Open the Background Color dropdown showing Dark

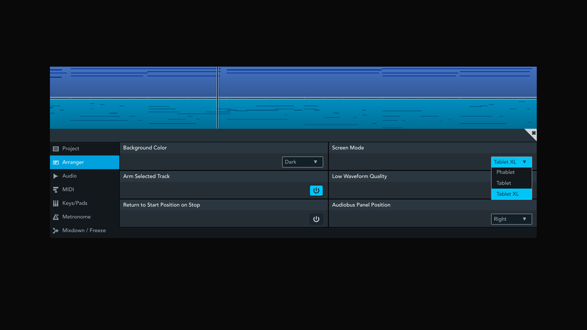[x=302, y=162]
